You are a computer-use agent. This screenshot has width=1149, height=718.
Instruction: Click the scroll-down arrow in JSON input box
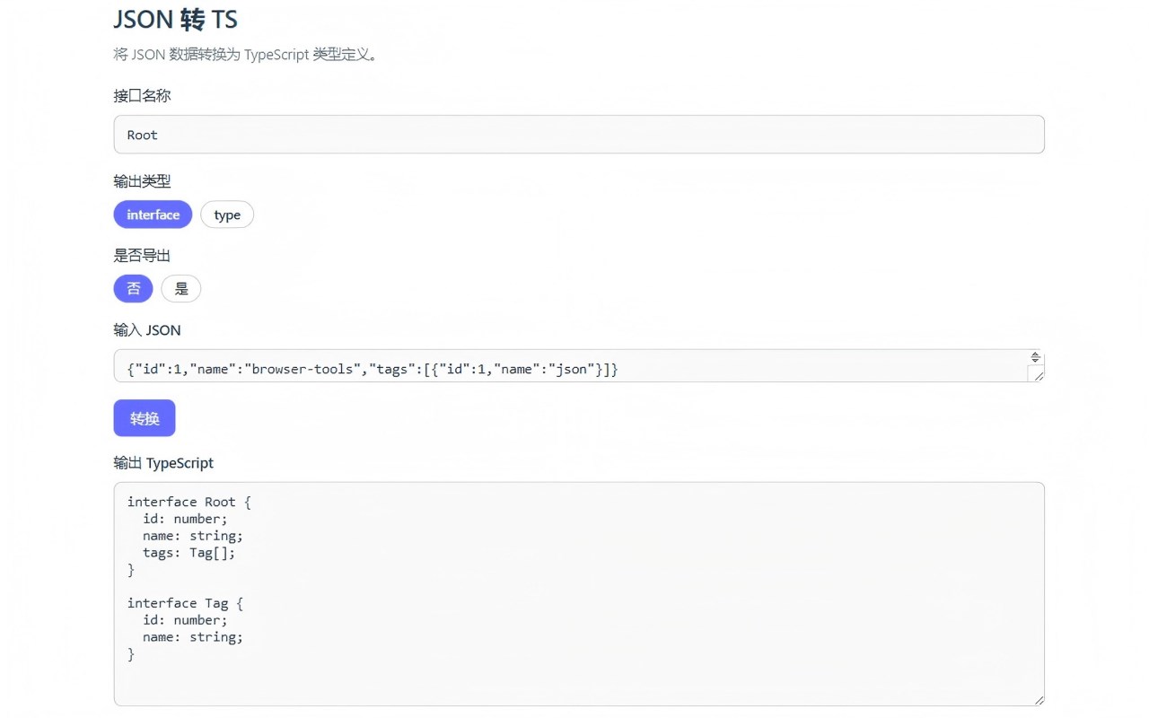(1035, 360)
